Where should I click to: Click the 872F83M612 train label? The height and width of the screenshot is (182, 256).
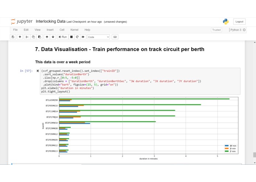[52, 145]
